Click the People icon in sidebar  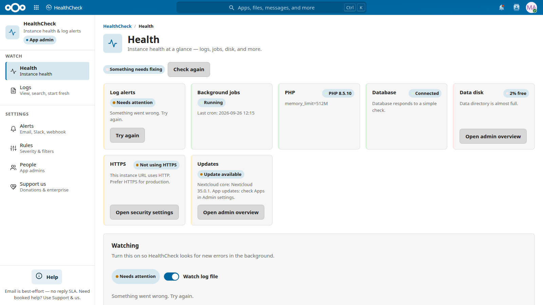pyautogui.click(x=13, y=167)
